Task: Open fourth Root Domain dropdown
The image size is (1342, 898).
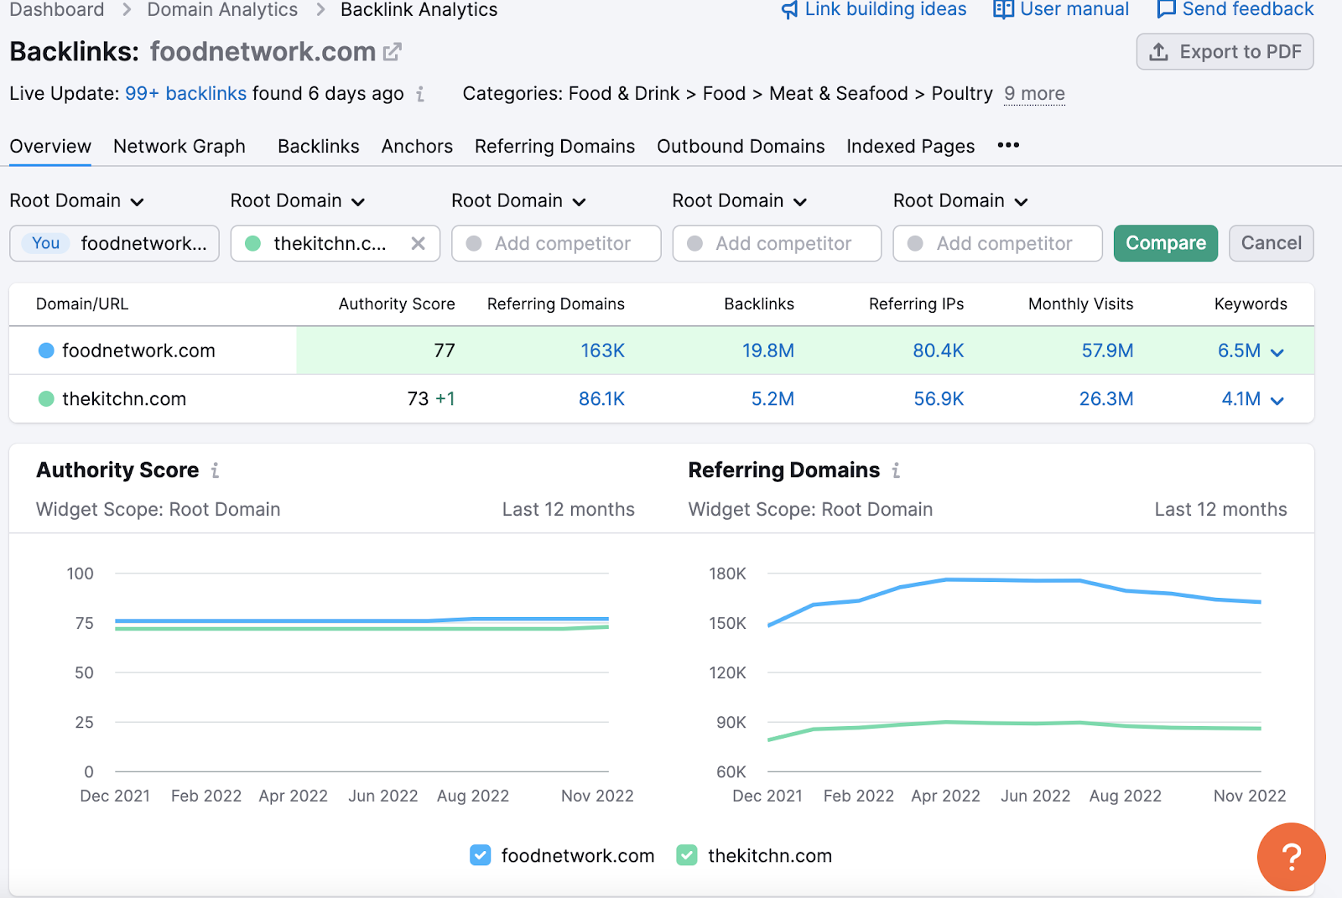Action: tap(740, 201)
